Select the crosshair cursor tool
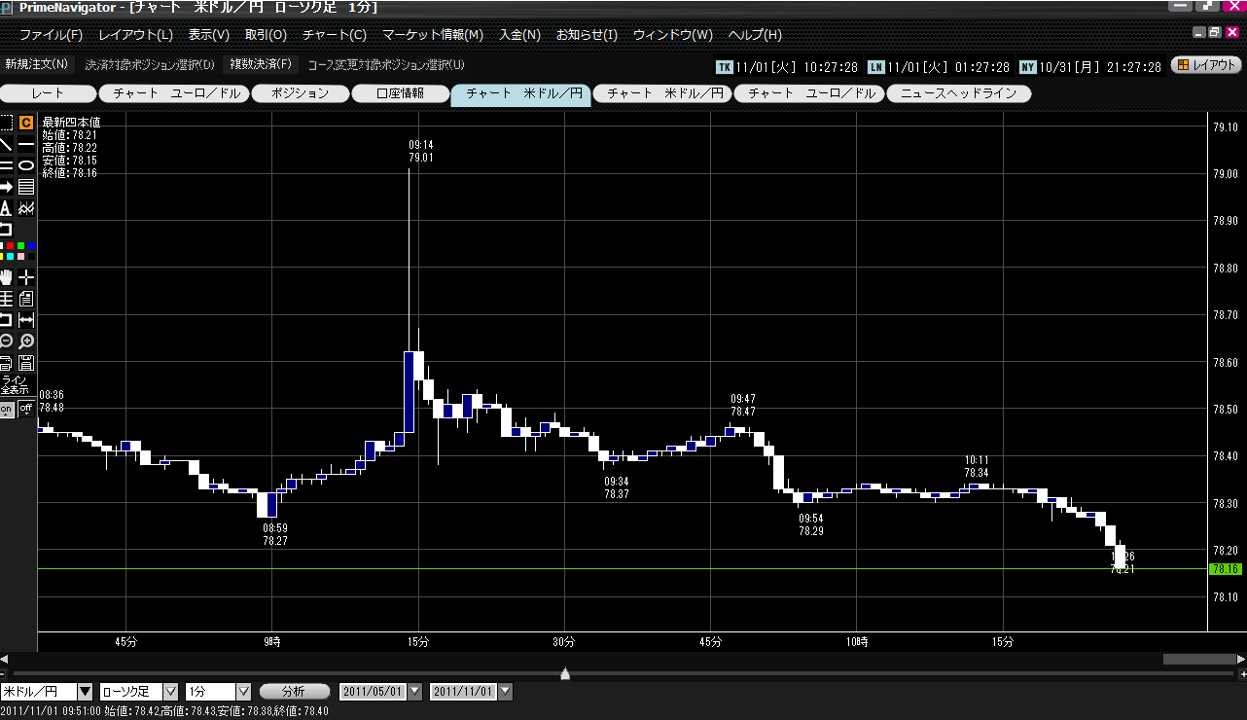 coord(26,277)
